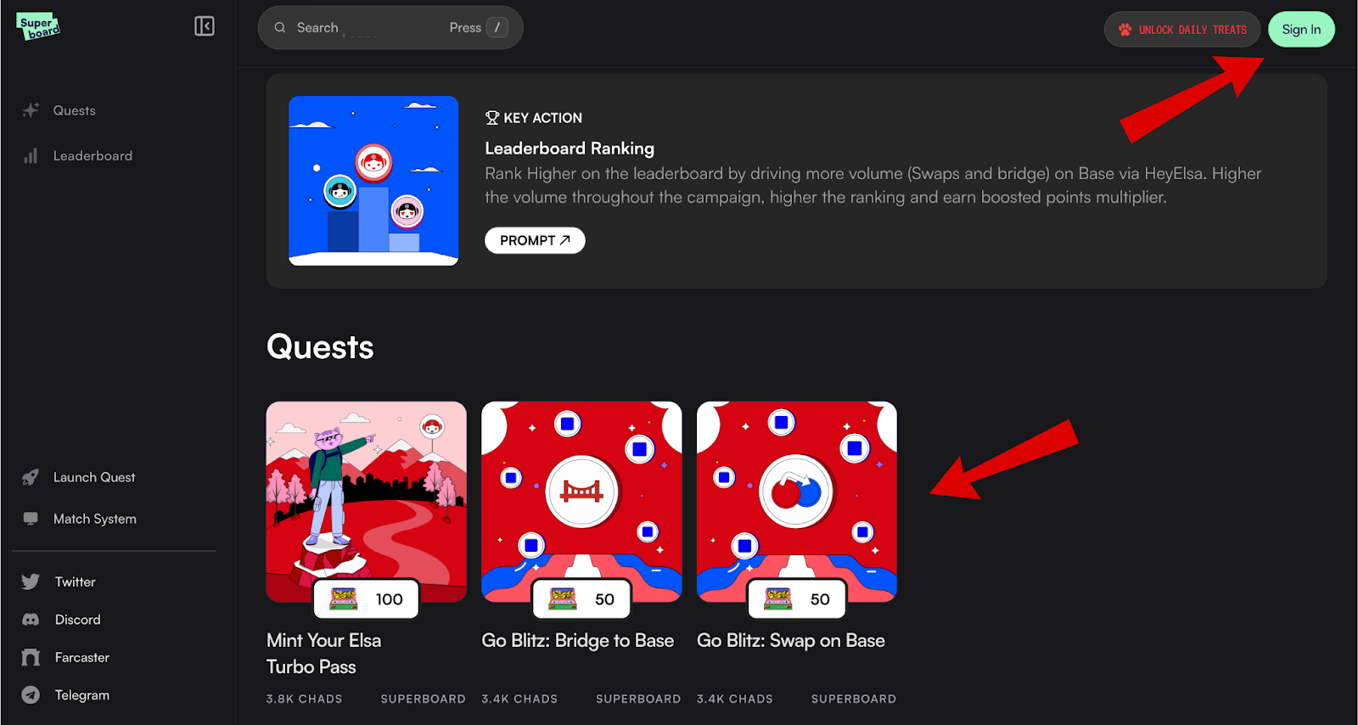Screen dimensions: 1358x725
Task: Open the Leaderboard sidebar menu item
Action: pyautogui.click(x=93, y=156)
